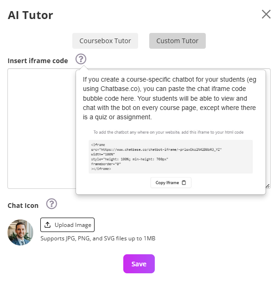Click the tooltip's Chatbase.co description text
Image resolution: width=279 pixels, height=290 pixels.
(x=170, y=98)
